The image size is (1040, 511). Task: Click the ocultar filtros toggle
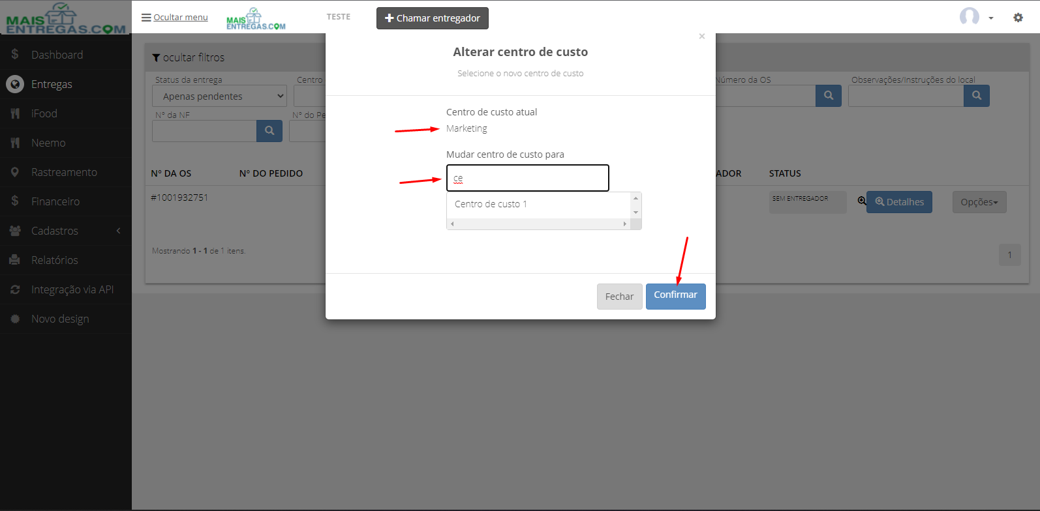click(x=189, y=57)
